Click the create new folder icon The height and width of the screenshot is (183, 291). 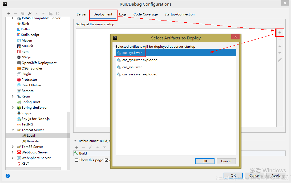coord(50,14)
